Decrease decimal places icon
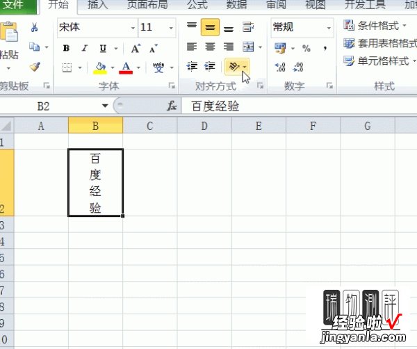Viewport: 417px width, 349px height. point(298,67)
